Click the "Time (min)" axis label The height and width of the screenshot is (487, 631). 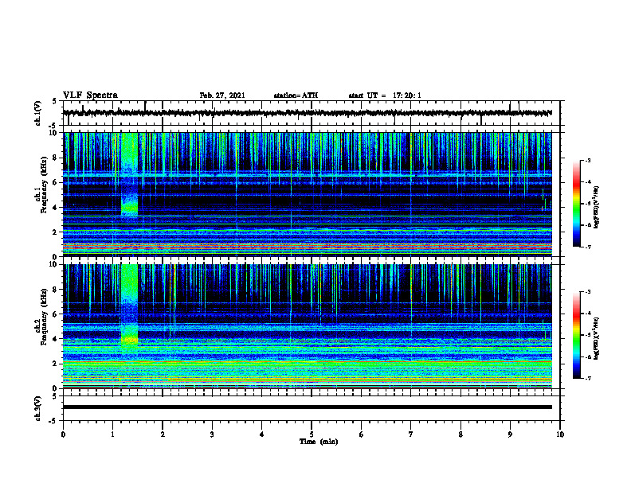319,442
